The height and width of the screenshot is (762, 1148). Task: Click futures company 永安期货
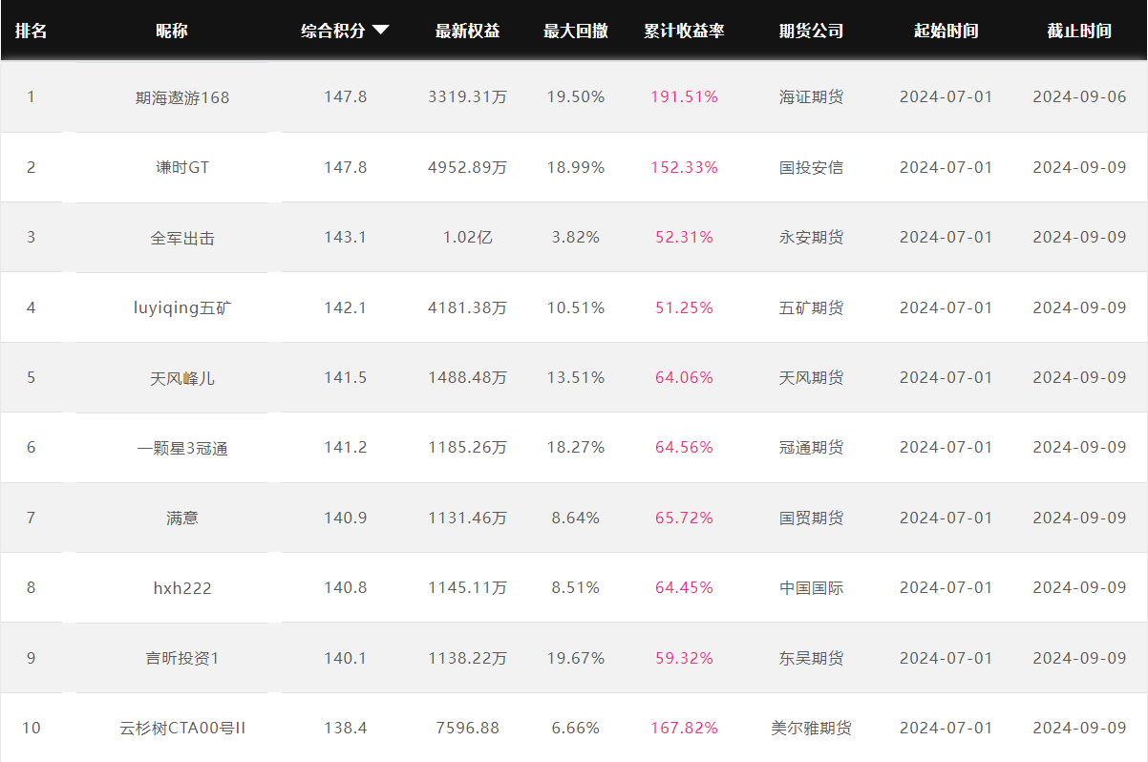point(812,238)
